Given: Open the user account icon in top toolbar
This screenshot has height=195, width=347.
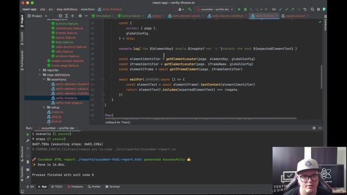Looking at the screenshot, I should click(x=181, y=9).
